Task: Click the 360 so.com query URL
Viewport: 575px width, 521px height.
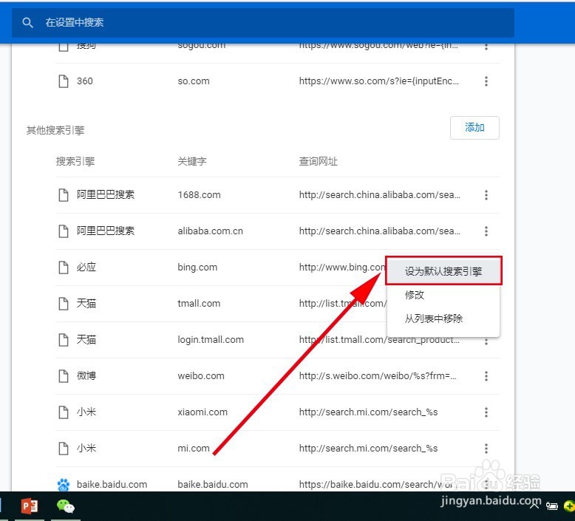Action: [x=379, y=81]
